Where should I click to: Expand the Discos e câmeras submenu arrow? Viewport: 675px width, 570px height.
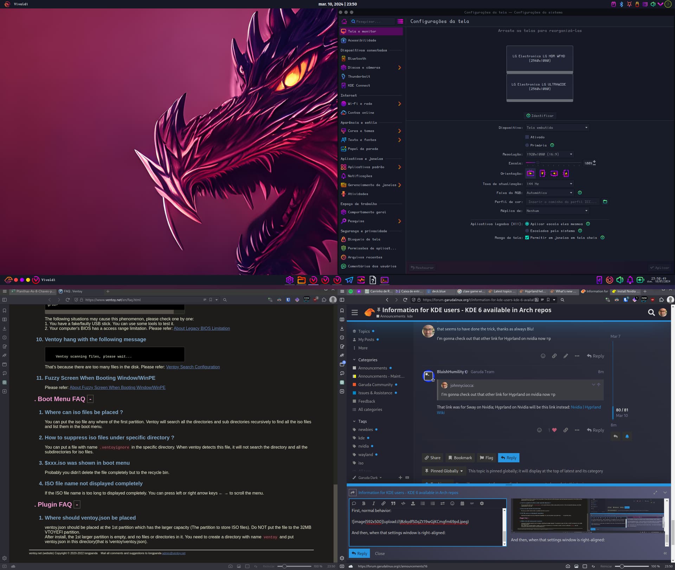point(399,68)
